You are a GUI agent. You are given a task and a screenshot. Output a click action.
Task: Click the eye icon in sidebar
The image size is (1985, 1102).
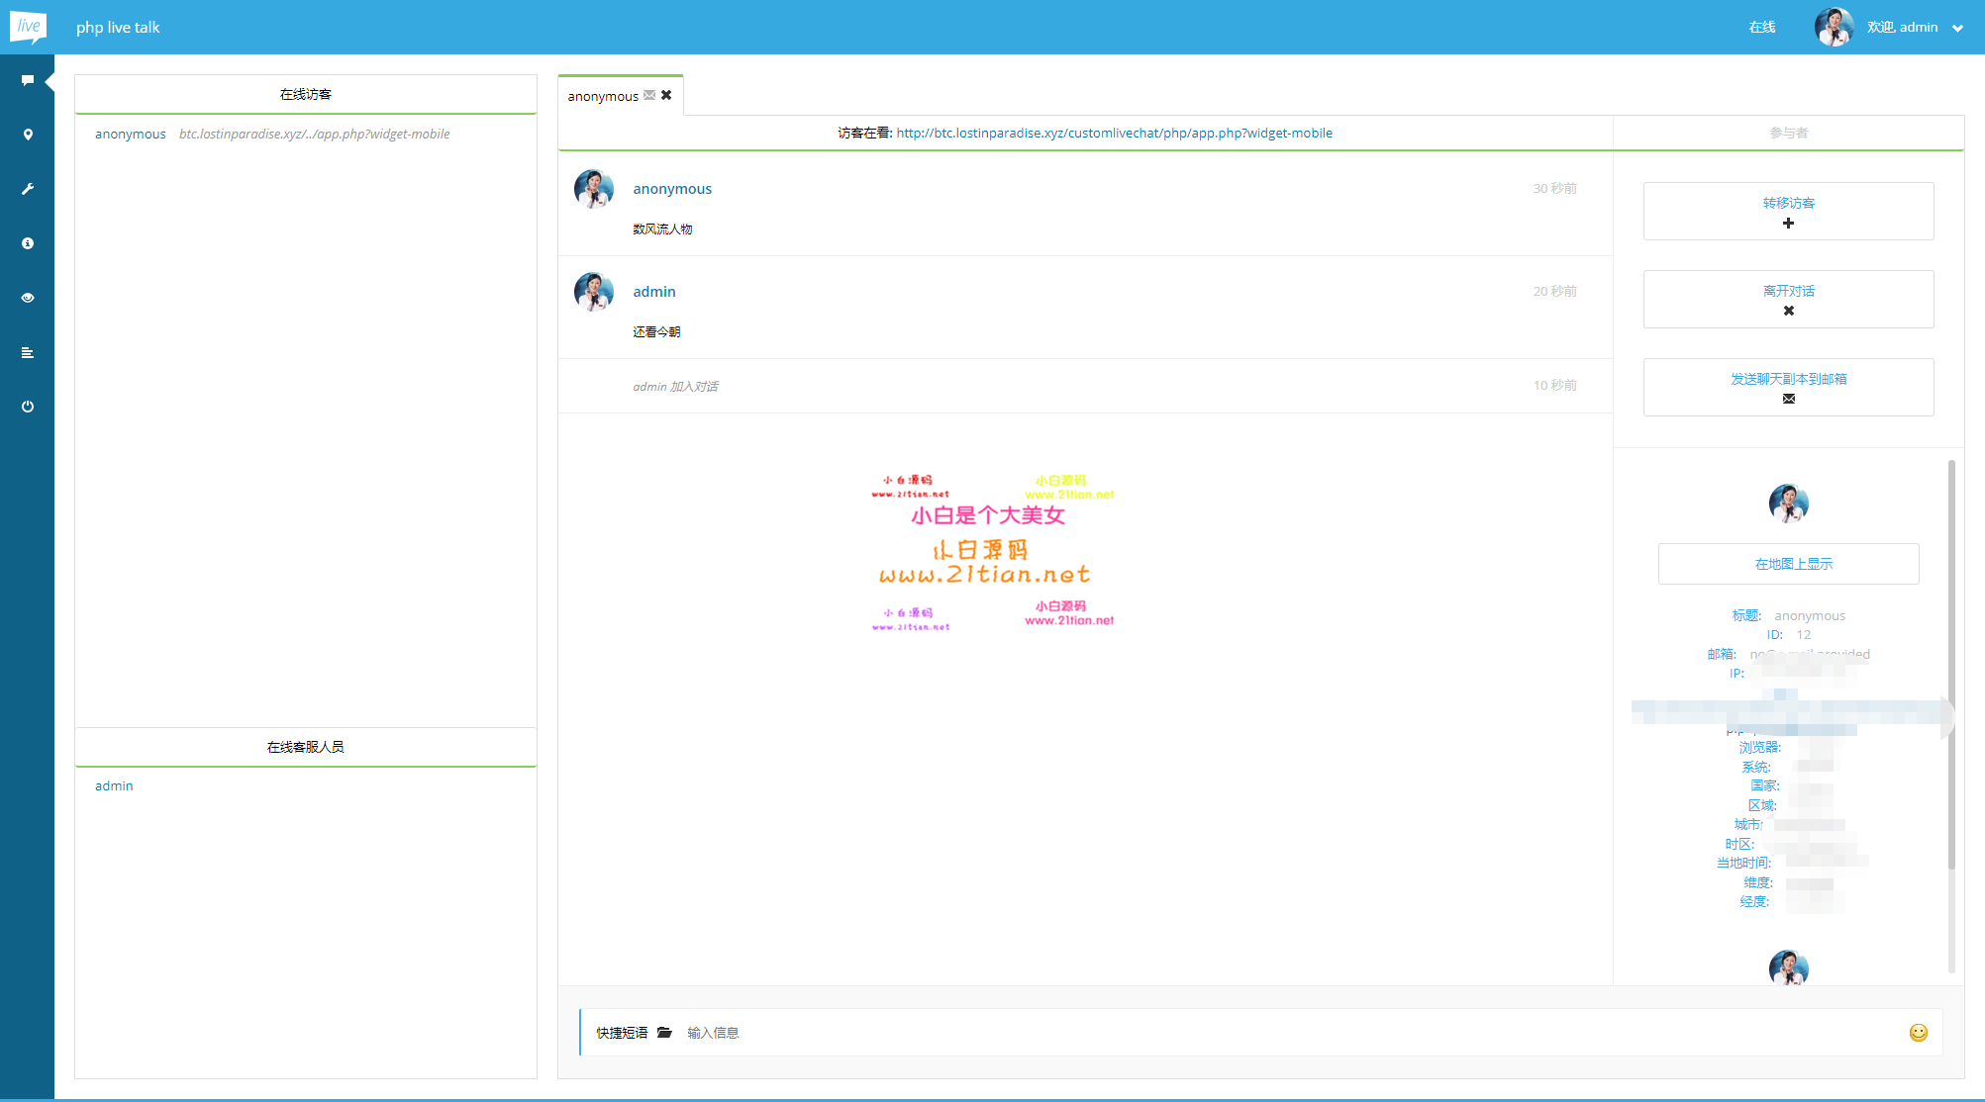[28, 298]
